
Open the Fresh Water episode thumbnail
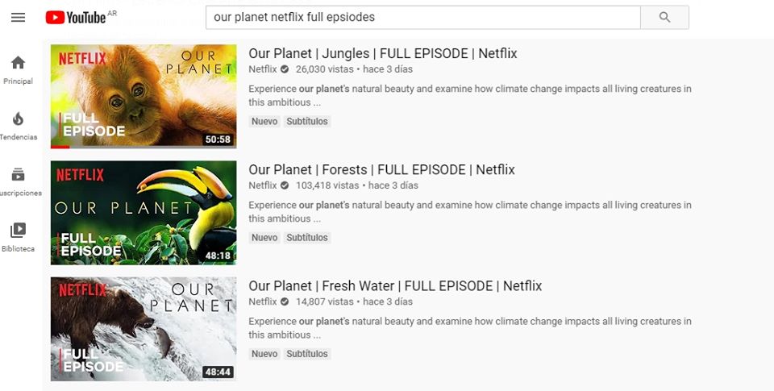pos(144,329)
